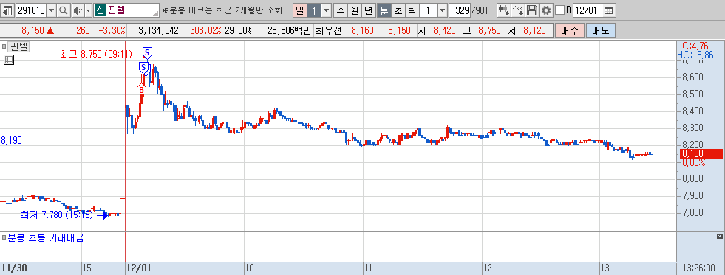725x275 pixels.
Task: Click the 매도 sell button
Action: pos(600,30)
